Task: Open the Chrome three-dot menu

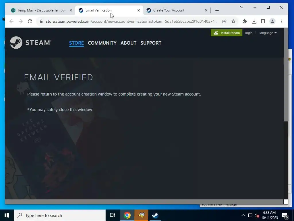Action: click(282, 21)
